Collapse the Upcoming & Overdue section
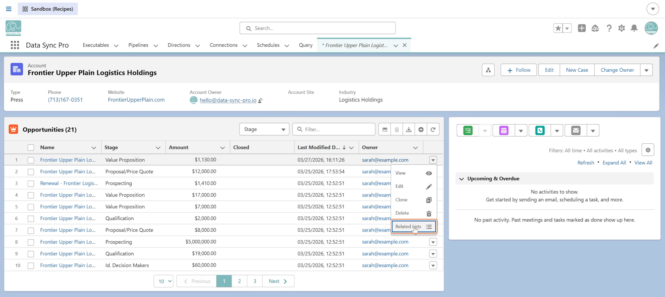This screenshot has height=297, width=665. tap(461, 179)
